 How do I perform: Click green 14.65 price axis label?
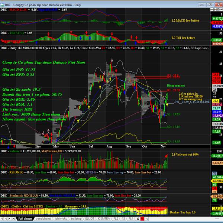pos(216,142)
